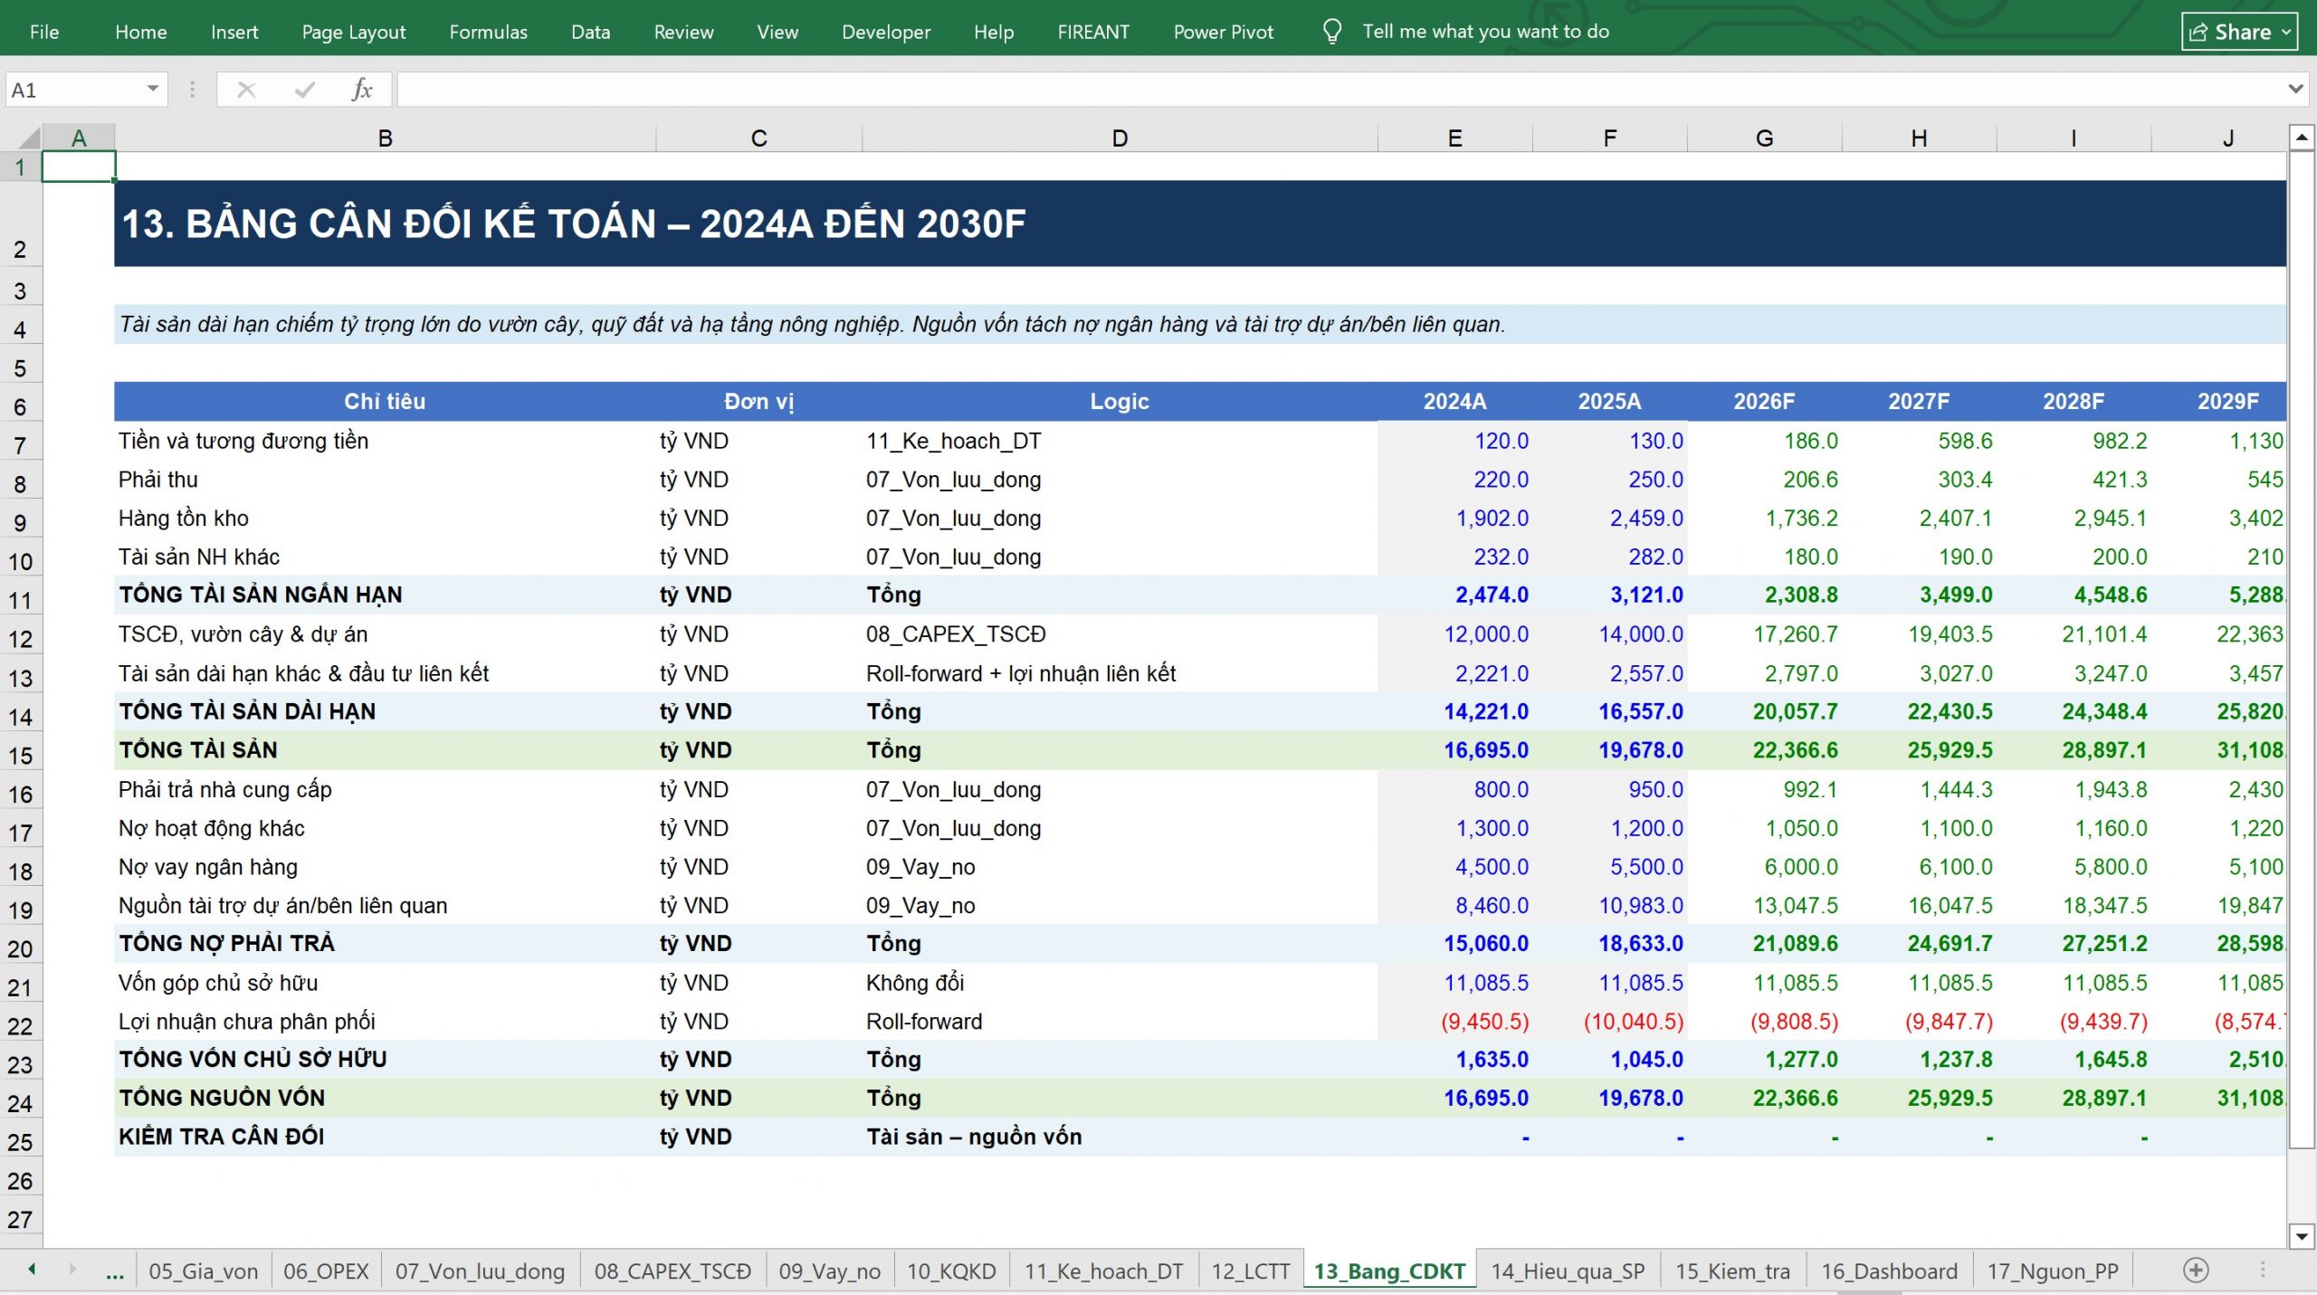Click the Tell me lightbulb icon
Viewport: 2317px width, 1295px height.
1331,32
